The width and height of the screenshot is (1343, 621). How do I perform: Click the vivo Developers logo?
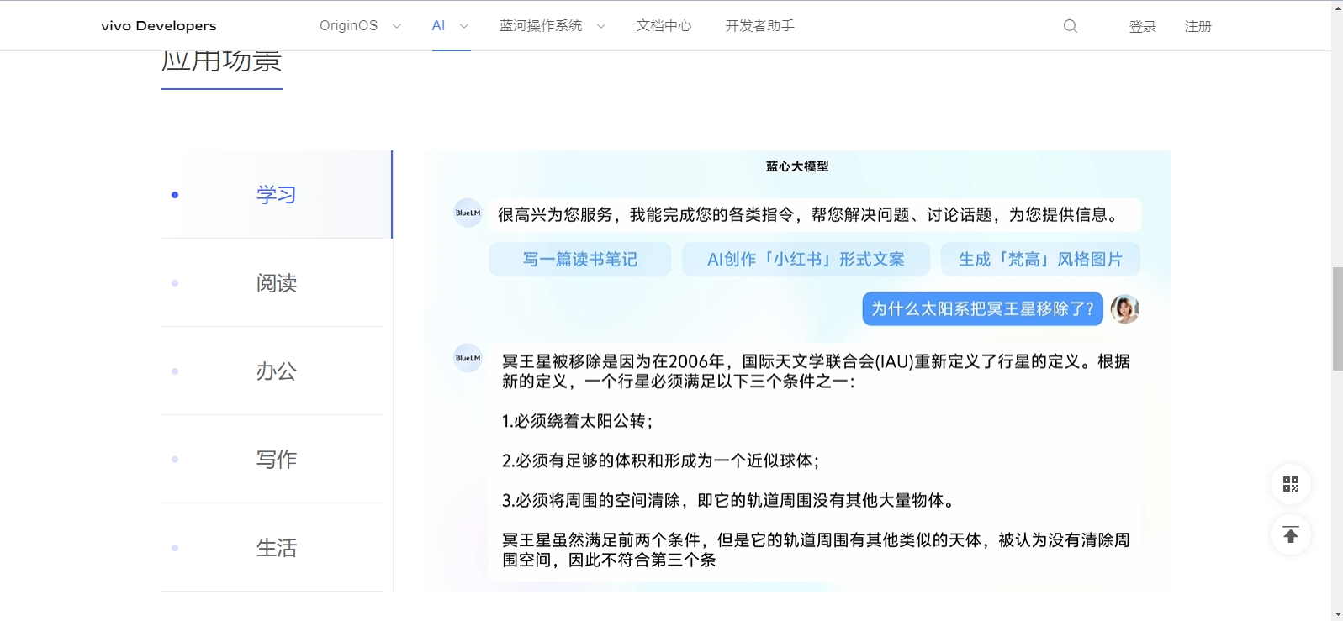click(x=159, y=26)
